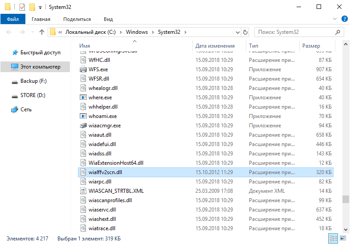Viewport: 350px width, 244px height.
Task: Expand the chevron after Windows in path
Action: click(153, 32)
